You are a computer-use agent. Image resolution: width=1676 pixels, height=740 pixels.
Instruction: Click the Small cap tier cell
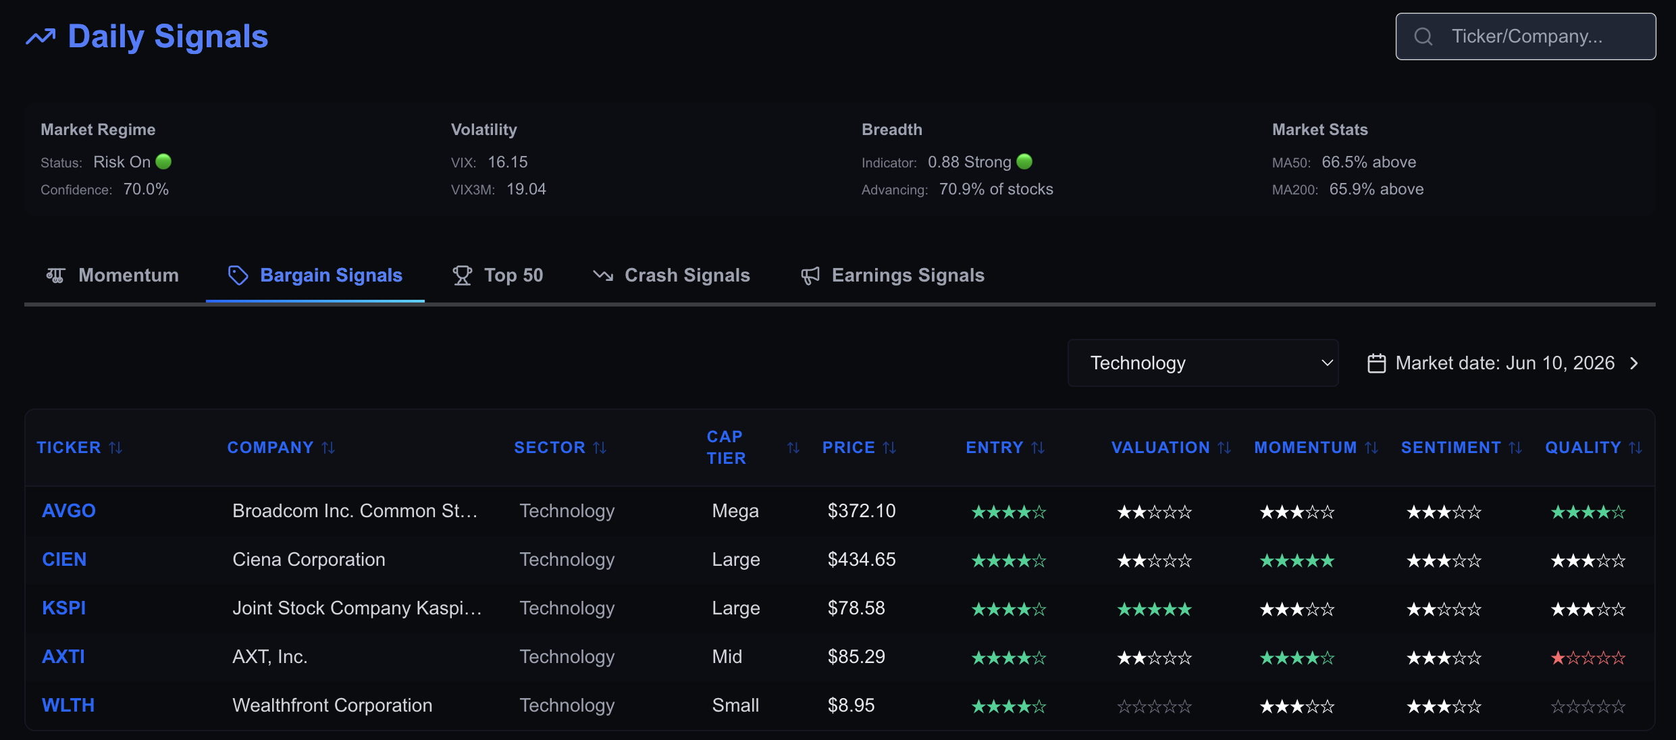tap(735, 706)
